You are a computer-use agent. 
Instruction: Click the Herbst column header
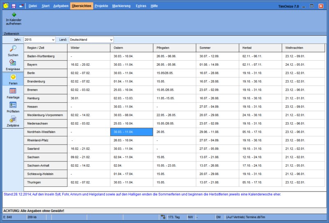pyautogui.click(x=260, y=48)
